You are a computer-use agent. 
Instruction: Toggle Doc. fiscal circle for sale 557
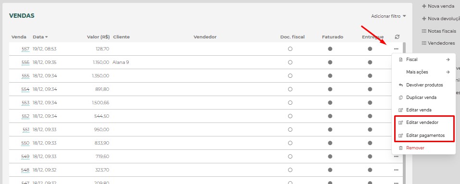coord(290,49)
